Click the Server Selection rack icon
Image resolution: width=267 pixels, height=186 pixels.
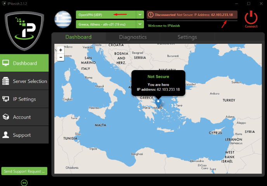point(5,81)
